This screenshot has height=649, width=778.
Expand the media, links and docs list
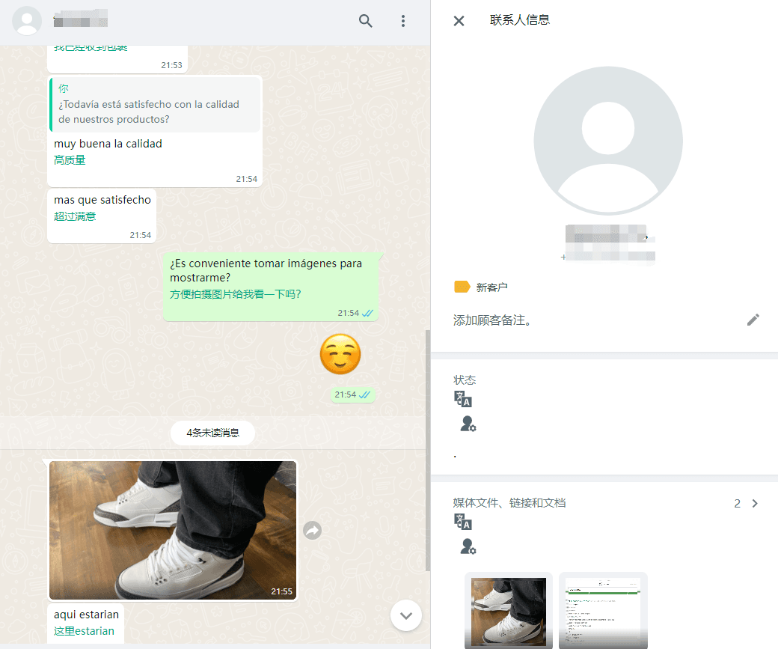(754, 504)
